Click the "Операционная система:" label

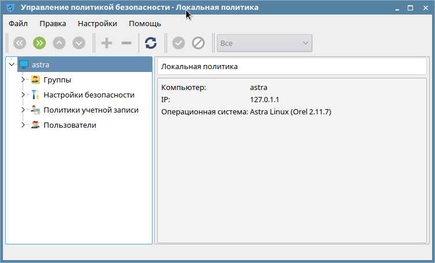pos(205,112)
